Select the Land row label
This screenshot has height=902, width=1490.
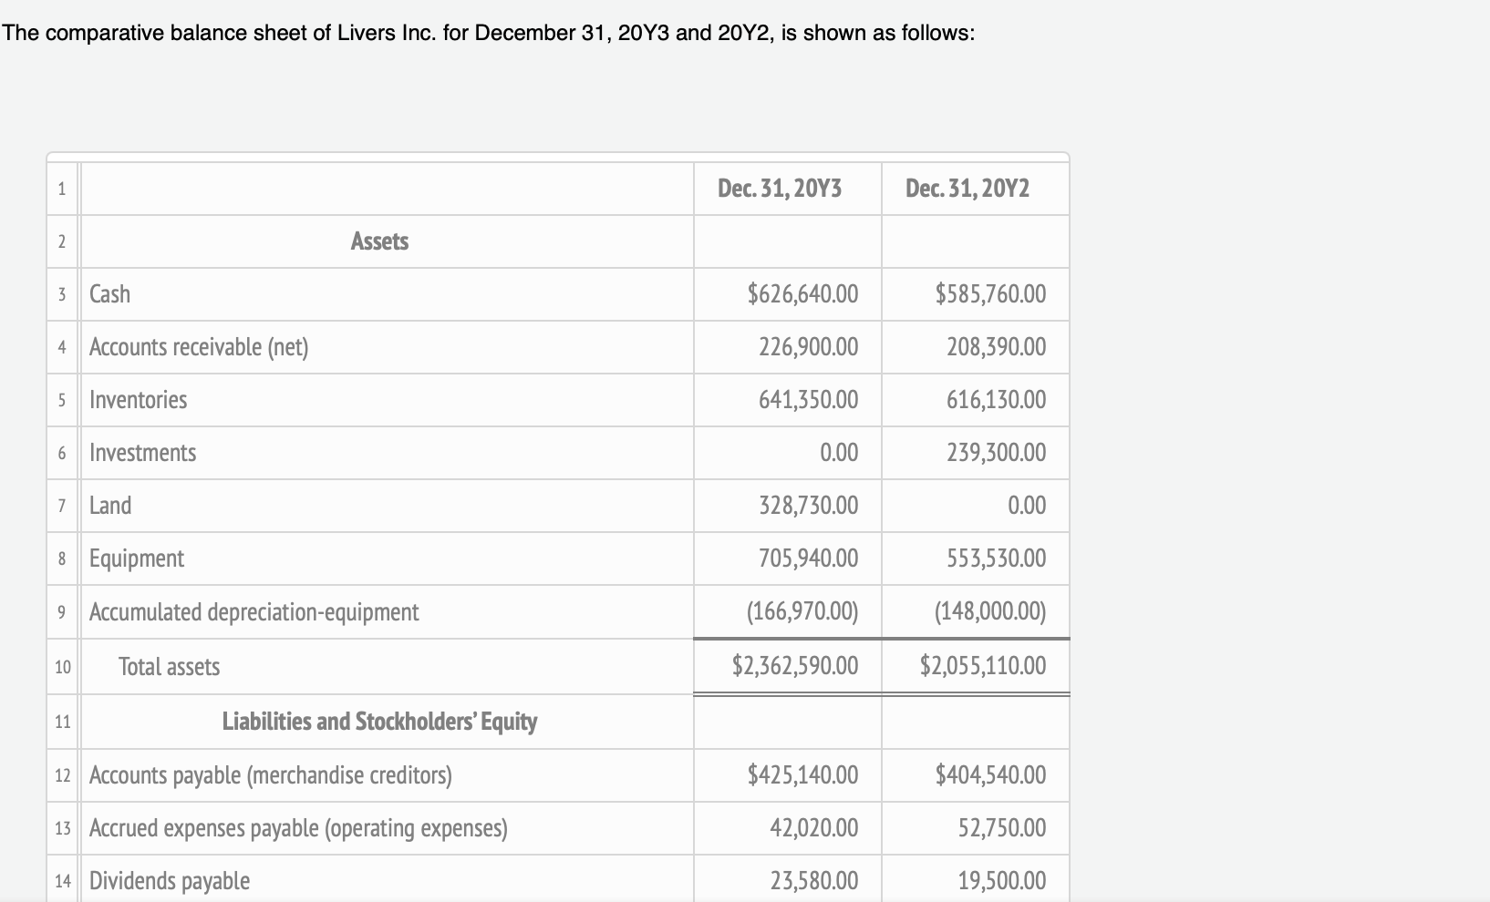coord(110,506)
